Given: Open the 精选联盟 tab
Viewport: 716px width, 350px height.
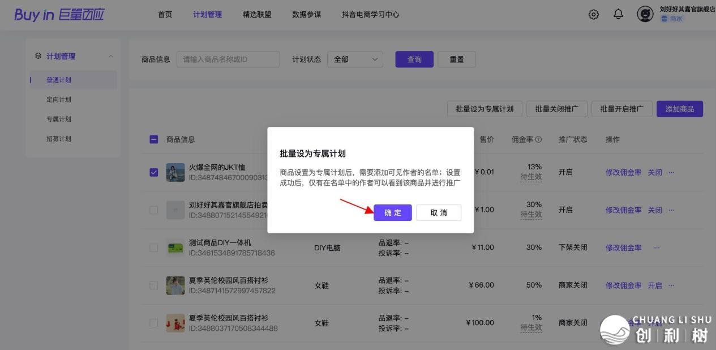Looking at the screenshot, I should tap(257, 15).
